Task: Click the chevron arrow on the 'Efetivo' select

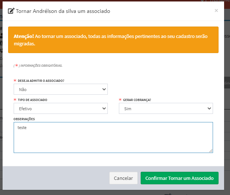Action: point(103,108)
